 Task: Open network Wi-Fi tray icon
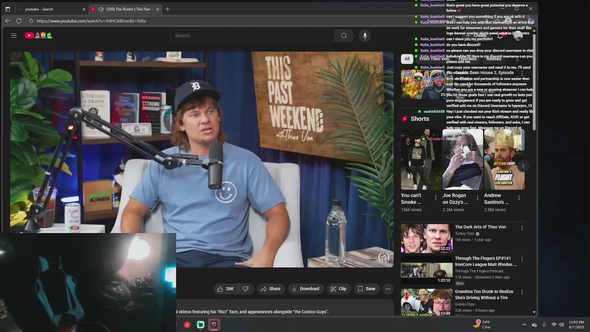pyautogui.click(x=554, y=325)
